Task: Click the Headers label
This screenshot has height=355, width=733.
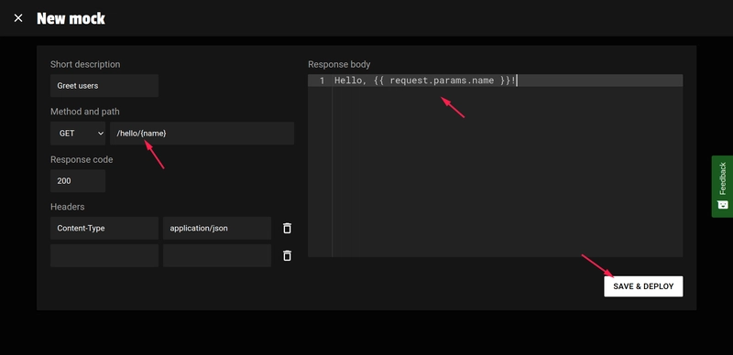Action: (67, 207)
